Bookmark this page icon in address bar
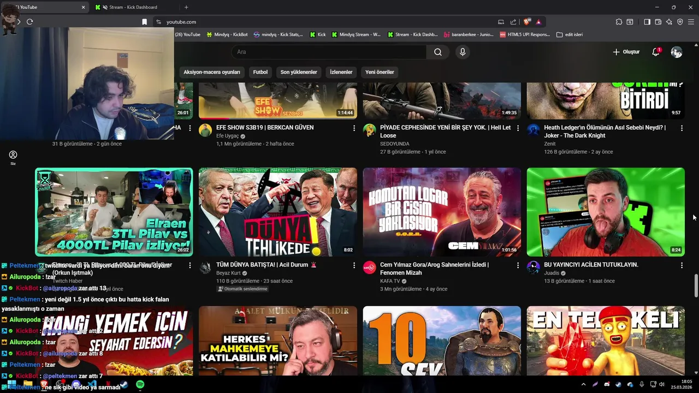This screenshot has height=393, width=699. (144, 22)
